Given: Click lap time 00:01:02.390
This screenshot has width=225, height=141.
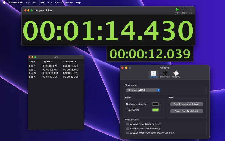Looking at the screenshot, I should coord(50,77).
